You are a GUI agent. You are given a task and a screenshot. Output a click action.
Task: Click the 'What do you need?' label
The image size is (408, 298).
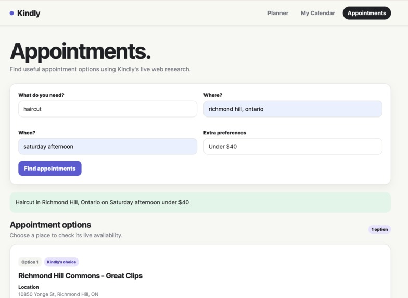pos(41,95)
